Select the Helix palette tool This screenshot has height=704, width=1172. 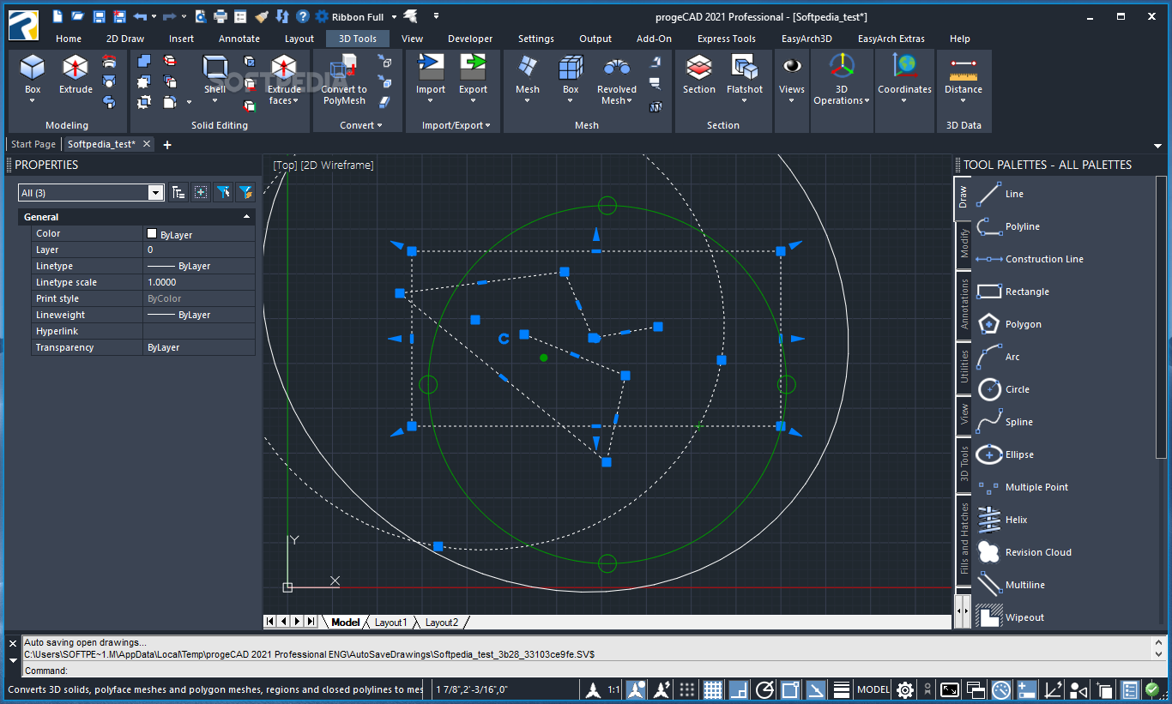1002,520
